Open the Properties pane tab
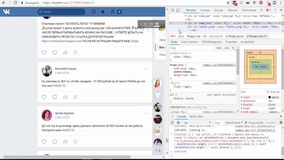Screen dimensions: 284x160 231,42
